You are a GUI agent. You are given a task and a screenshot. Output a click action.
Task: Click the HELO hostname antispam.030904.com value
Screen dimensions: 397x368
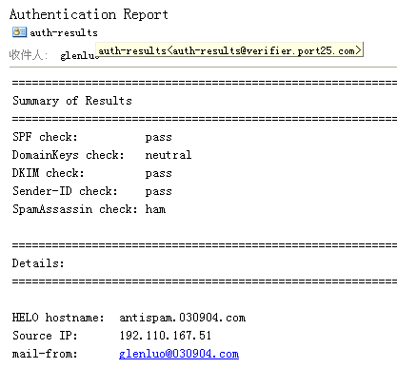click(x=182, y=318)
